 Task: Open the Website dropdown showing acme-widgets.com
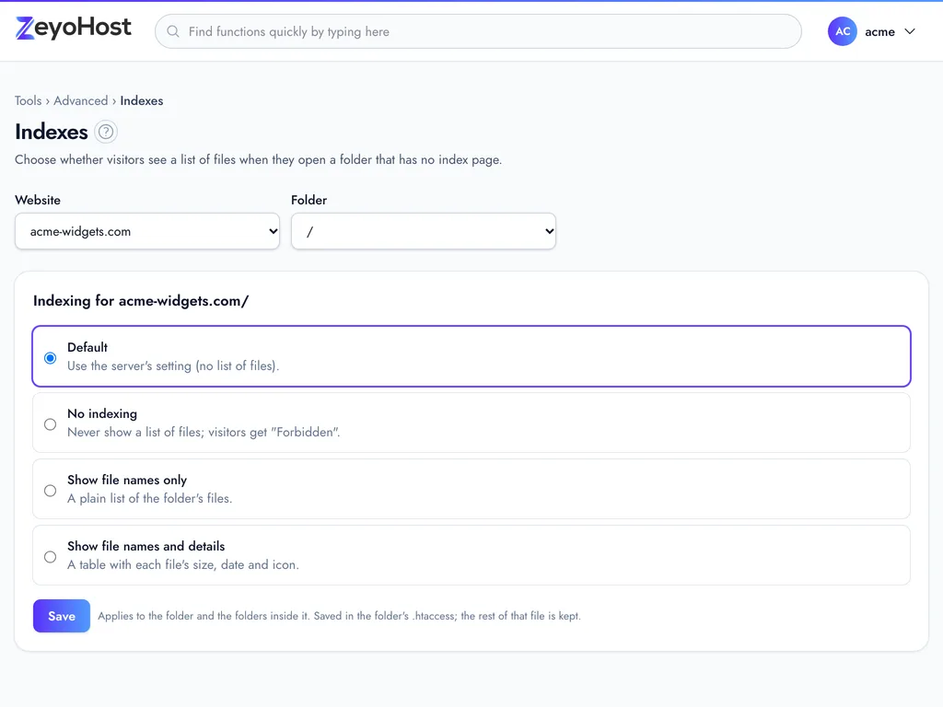pos(147,231)
